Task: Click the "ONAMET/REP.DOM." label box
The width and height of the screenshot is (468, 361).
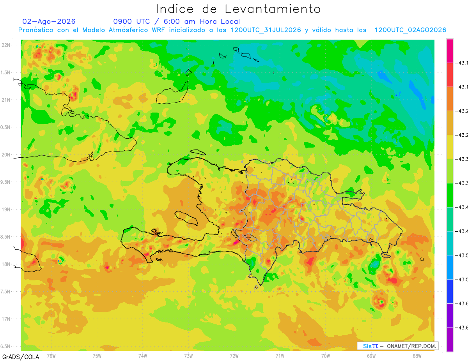Action: pos(398,346)
